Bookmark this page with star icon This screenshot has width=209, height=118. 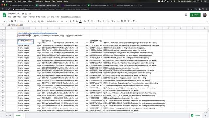click(x=192, y=9)
